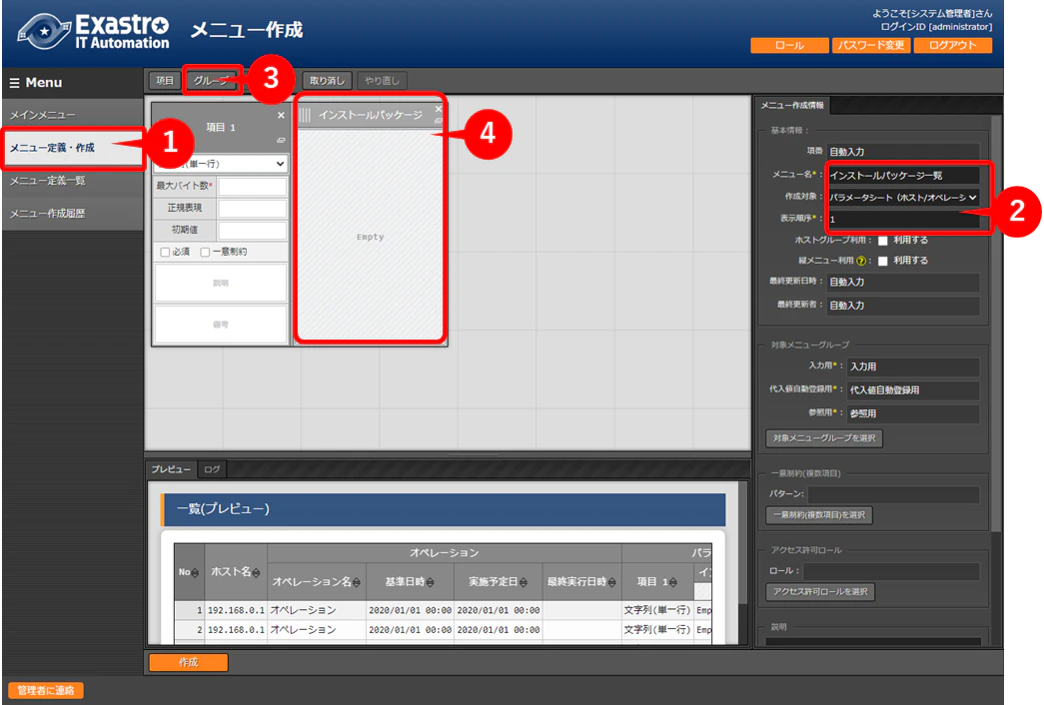
Task: Click the 項目 toolbar button
Action: [165, 81]
